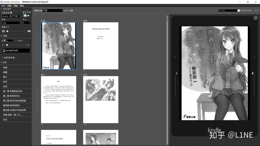Click the previous page arrow on device
260x146 pixels.
pyautogui.click(x=177, y=73)
